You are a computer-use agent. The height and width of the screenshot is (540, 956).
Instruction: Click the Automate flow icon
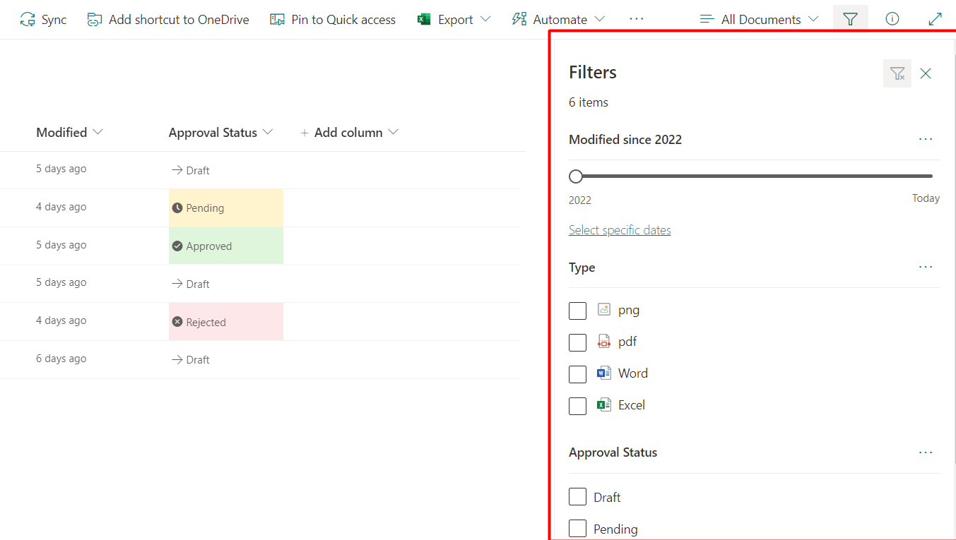point(519,19)
